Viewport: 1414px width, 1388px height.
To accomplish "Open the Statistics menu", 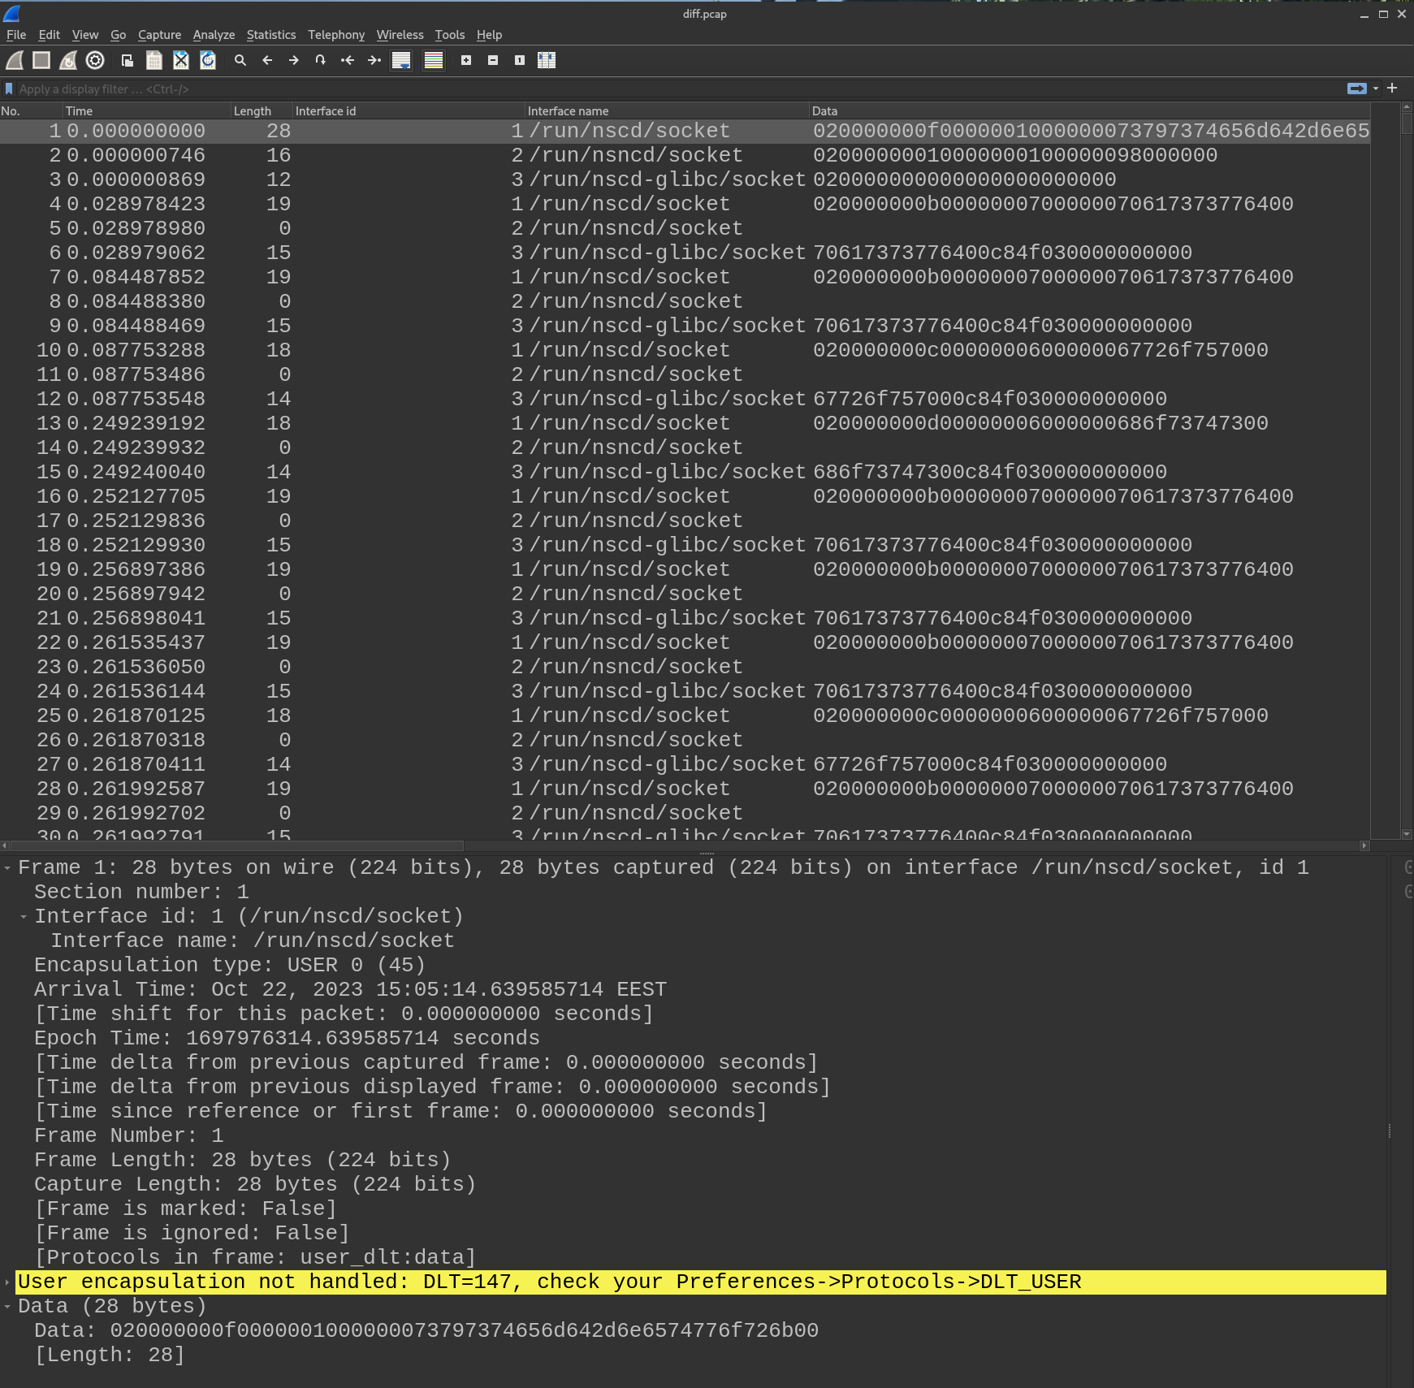I will 271,35.
